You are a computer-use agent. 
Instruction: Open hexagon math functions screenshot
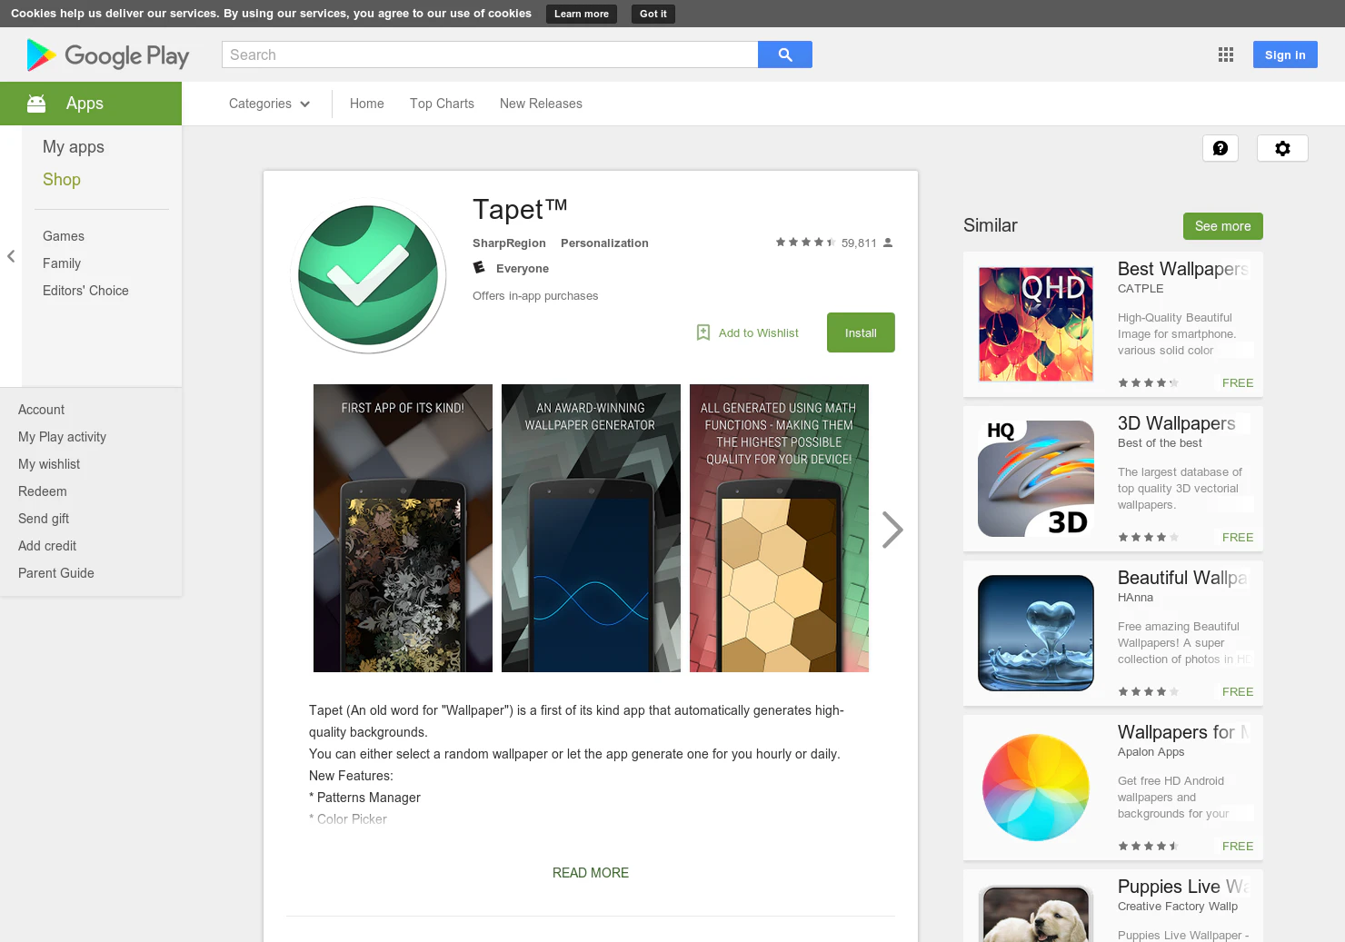779,529
